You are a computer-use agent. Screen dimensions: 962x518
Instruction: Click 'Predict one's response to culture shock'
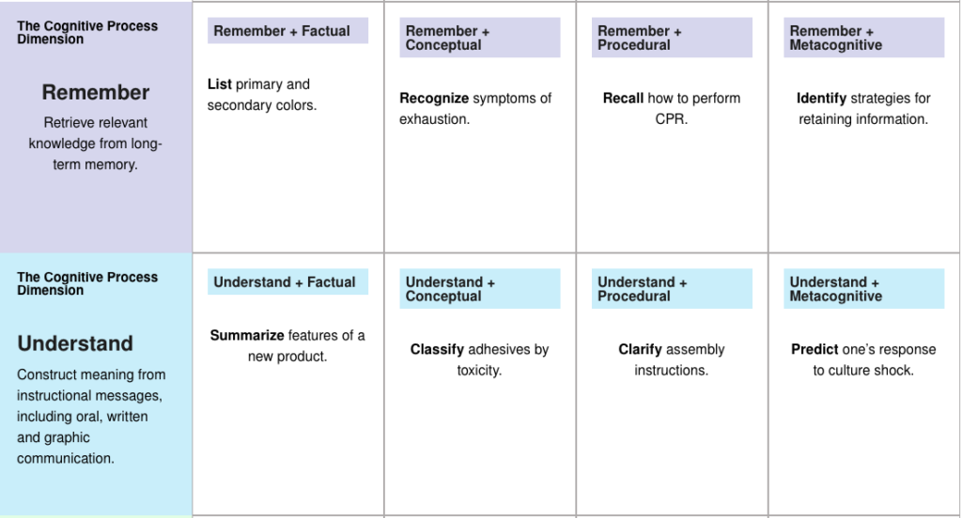pyautogui.click(x=863, y=359)
